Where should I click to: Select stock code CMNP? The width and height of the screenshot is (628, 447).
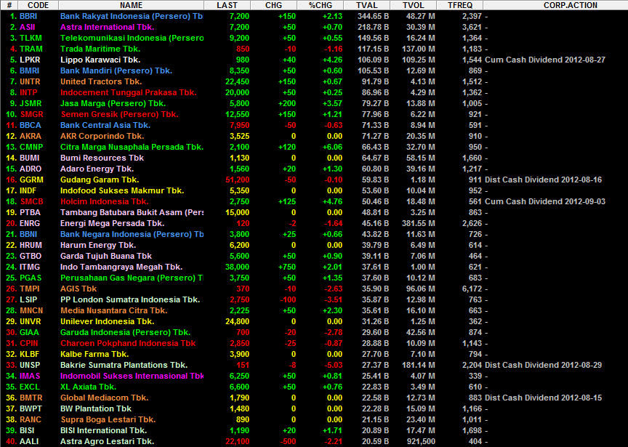(x=31, y=147)
